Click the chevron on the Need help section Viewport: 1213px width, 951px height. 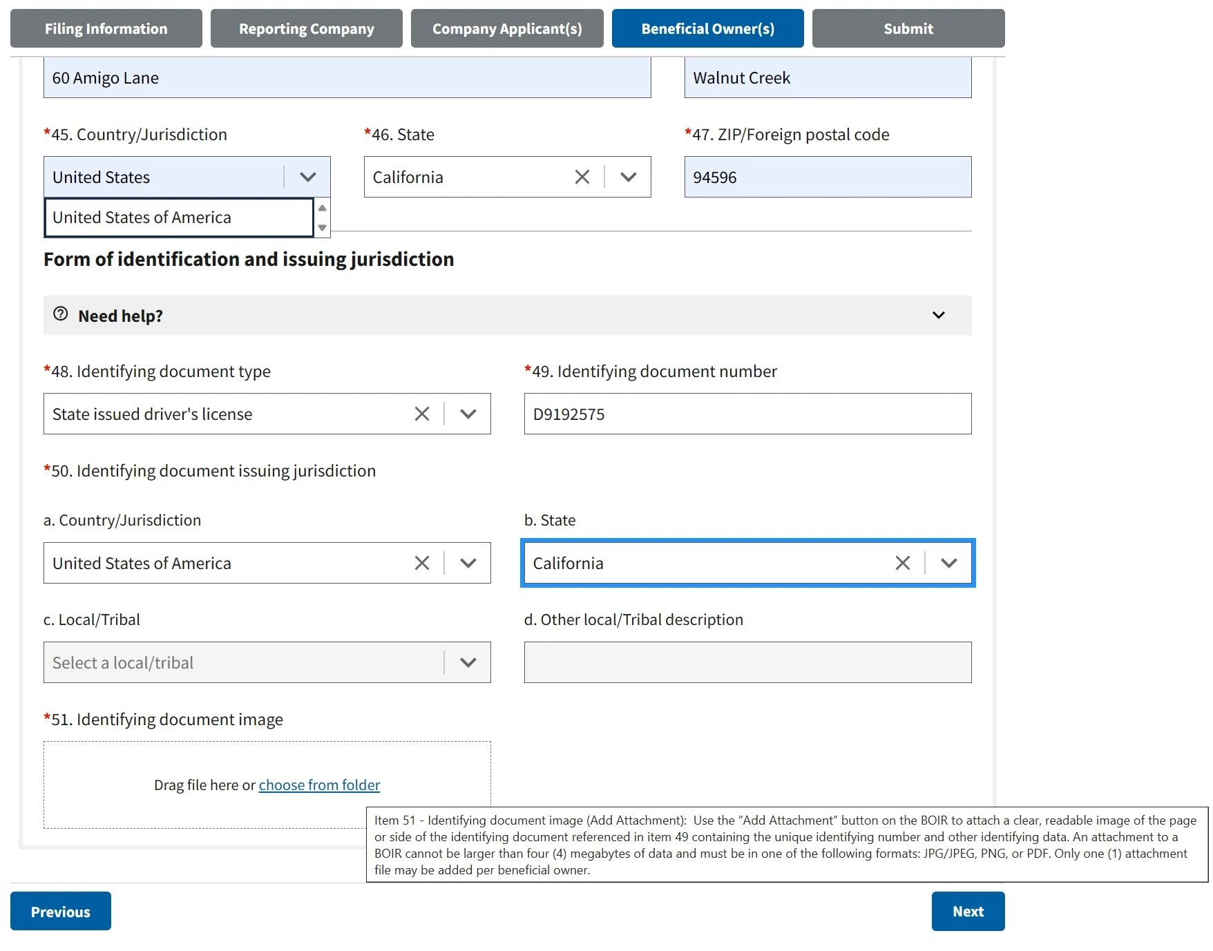(x=939, y=315)
